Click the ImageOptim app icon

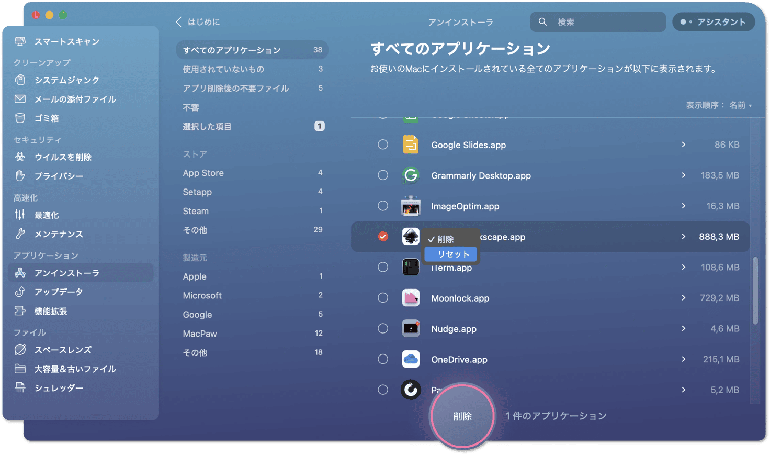point(411,206)
